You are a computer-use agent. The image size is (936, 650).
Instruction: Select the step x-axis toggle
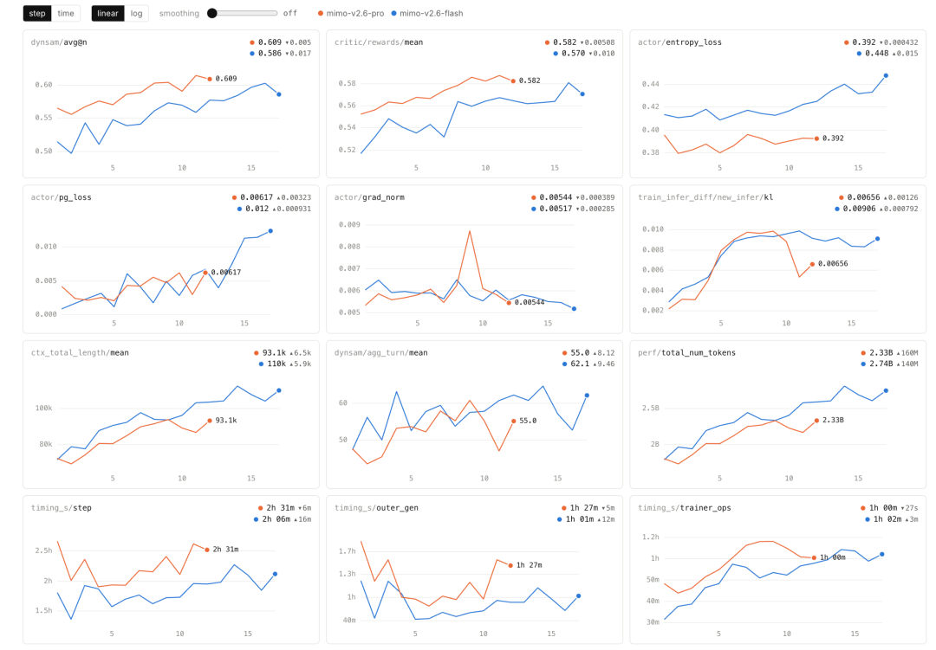[x=37, y=13]
